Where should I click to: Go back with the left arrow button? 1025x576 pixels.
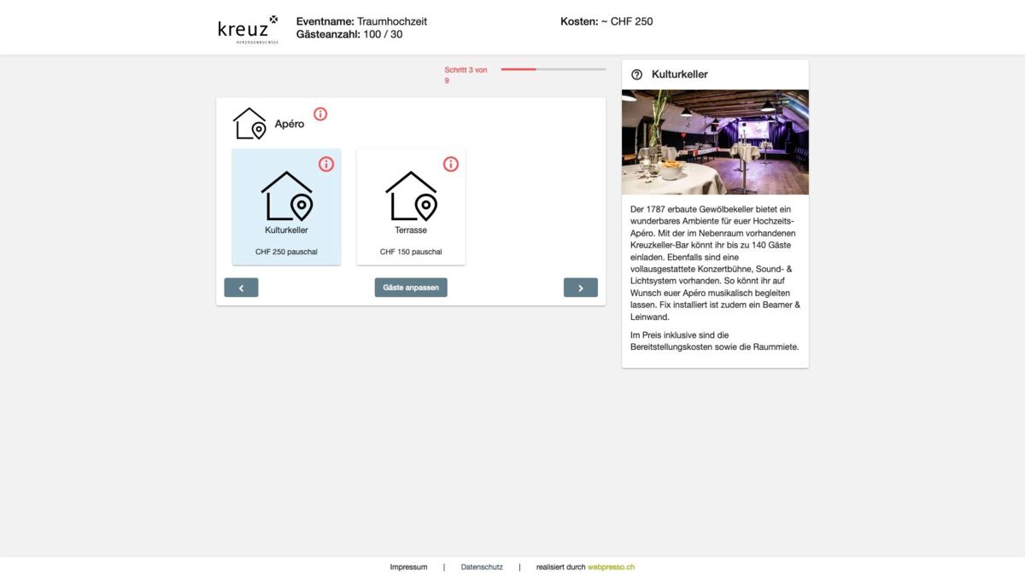coord(241,288)
